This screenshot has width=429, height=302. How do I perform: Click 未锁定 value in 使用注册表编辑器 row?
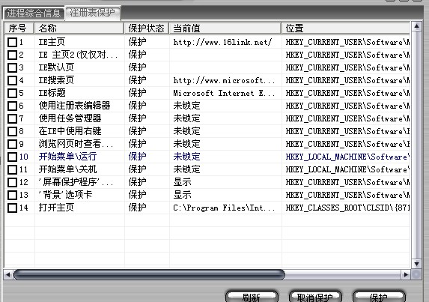[x=187, y=106]
